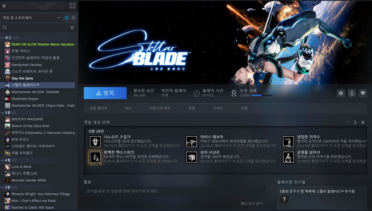
Task: Click the SKETCHY MASSAGE game icon
Action: (x=8, y=119)
